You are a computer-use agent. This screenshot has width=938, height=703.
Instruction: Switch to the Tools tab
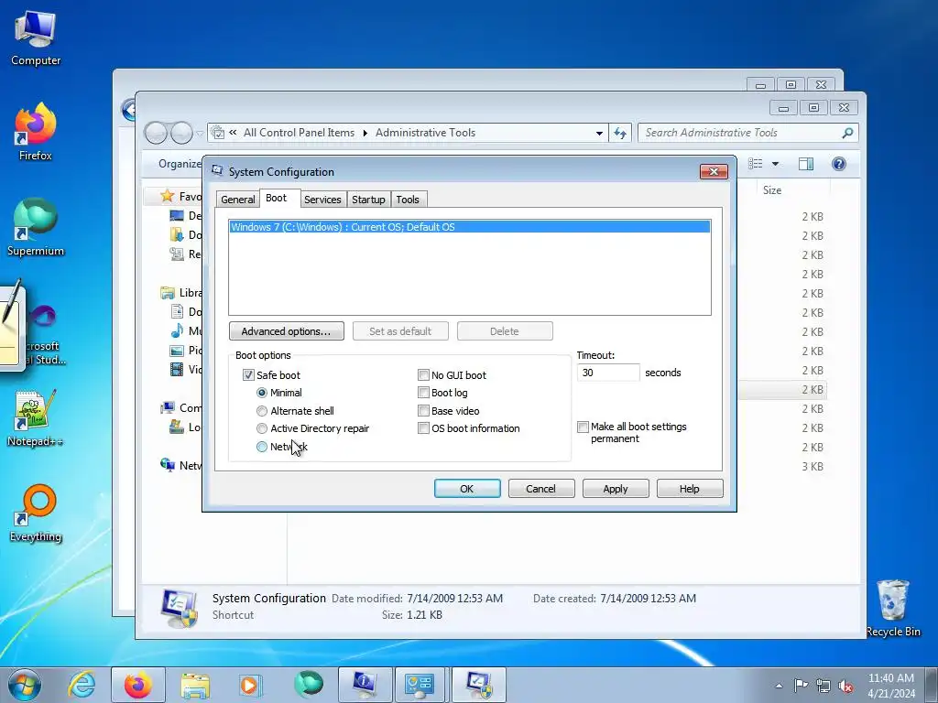tap(408, 200)
